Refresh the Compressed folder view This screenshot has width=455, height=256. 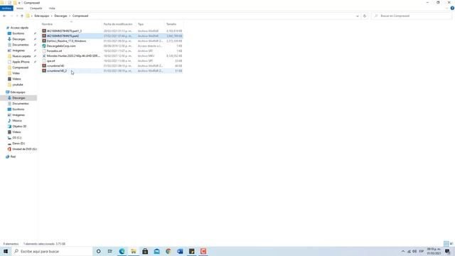(x=365, y=16)
